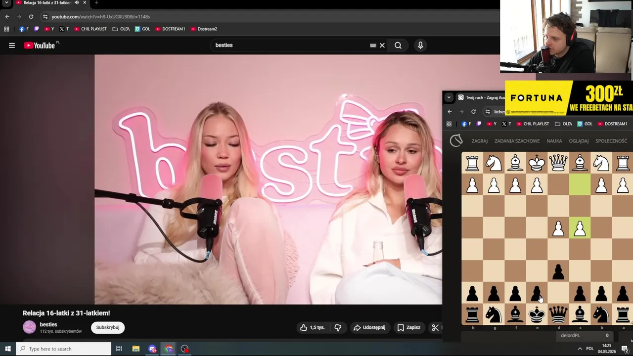Dislike the video with the thumbs down
Image resolution: width=633 pixels, height=356 pixels.
tap(338, 327)
